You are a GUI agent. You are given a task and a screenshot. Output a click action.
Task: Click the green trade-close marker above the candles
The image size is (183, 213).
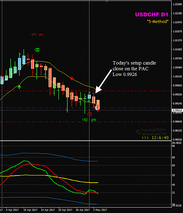[x=37, y=50]
